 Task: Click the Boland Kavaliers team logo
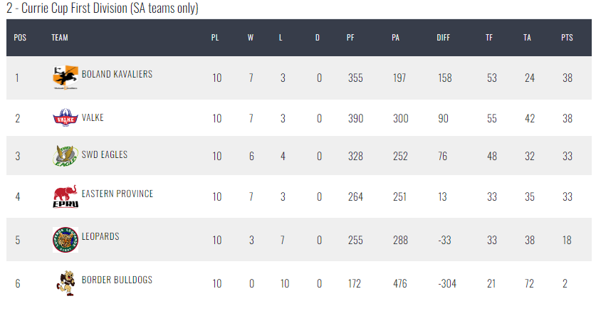[x=66, y=78]
